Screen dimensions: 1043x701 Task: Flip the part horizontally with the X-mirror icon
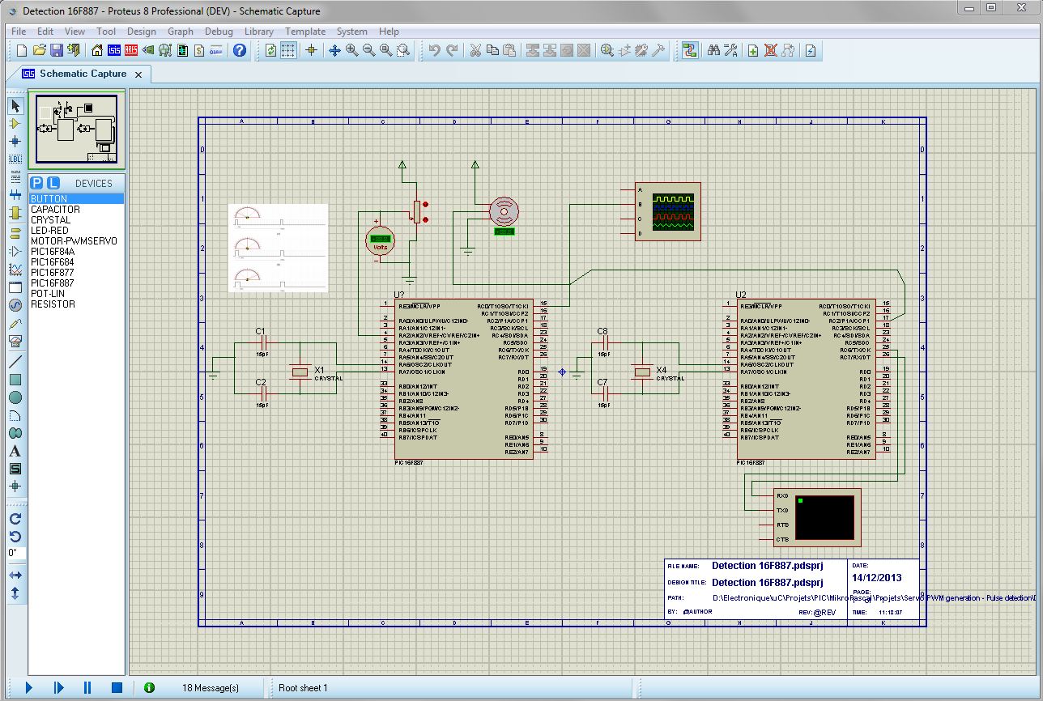point(15,575)
